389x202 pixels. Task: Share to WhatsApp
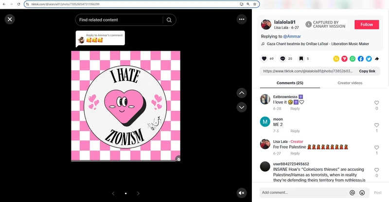[x=353, y=58]
